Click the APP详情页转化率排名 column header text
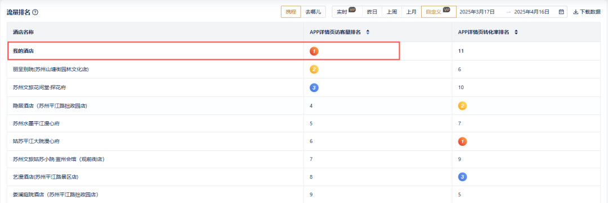608x203 pixels. click(x=484, y=33)
